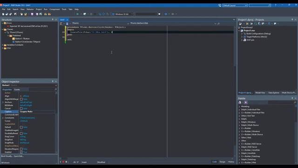This screenshot has height=168, width=298.
Task: Expand the Build Configurations (Debug) node
Action: [242, 34]
